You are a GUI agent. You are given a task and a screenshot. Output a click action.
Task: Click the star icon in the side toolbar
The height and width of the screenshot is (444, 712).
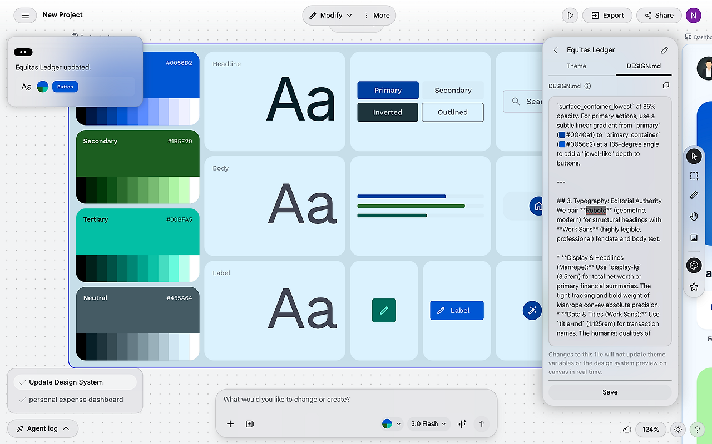tap(694, 287)
